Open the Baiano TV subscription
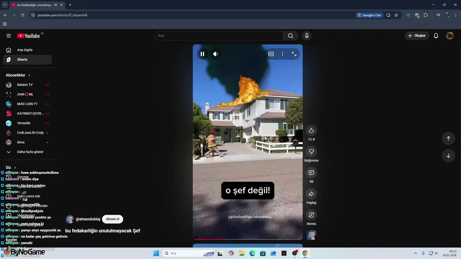 [27, 85]
